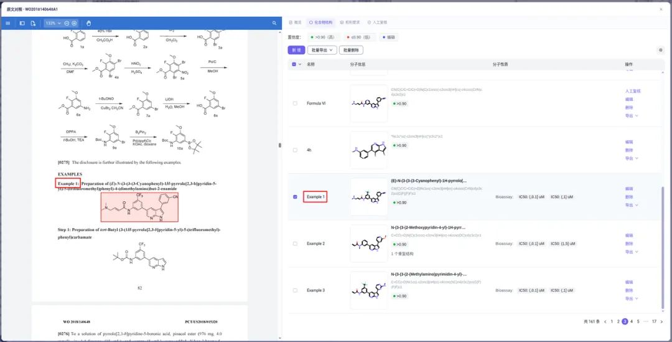
Task: Click 编辑 edit link for 4h
Action: pos(628,141)
